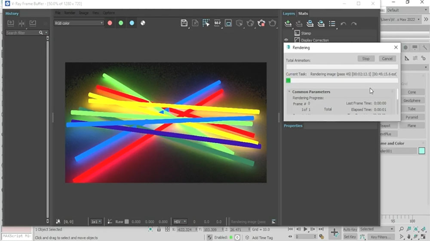The image size is (430, 241).
Task: Enable A/B compare in History panel
Action: [x=21, y=23]
